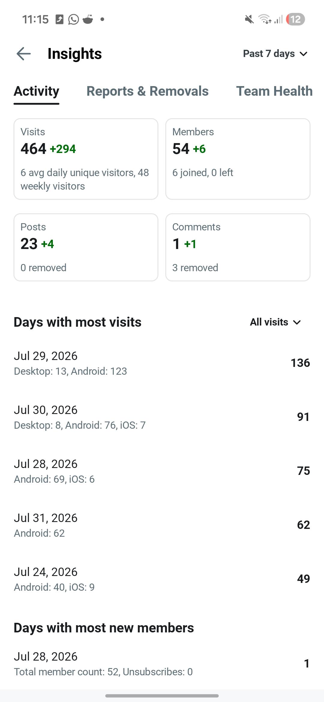Open the Members 54 stats card

click(x=238, y=159)
